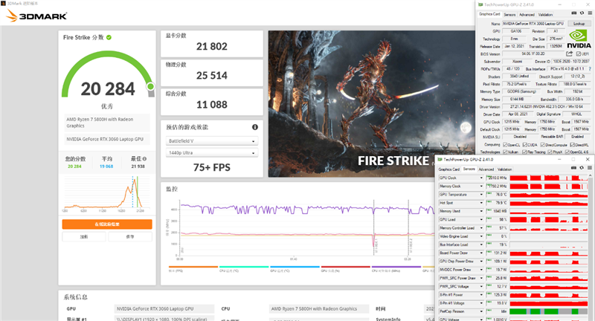Click GPU-Z app icon in Sensors window title bar
The height and width of the screenshot is (321, 595).
click(440, 160)
